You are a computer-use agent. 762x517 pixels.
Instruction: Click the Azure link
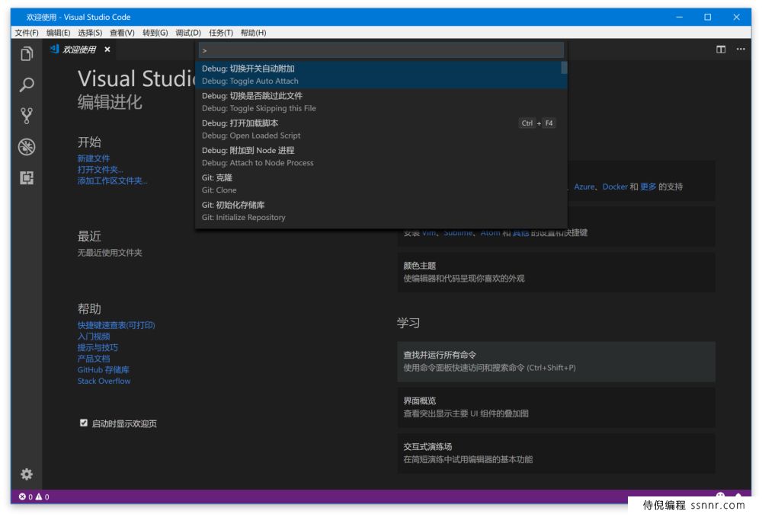584,187
